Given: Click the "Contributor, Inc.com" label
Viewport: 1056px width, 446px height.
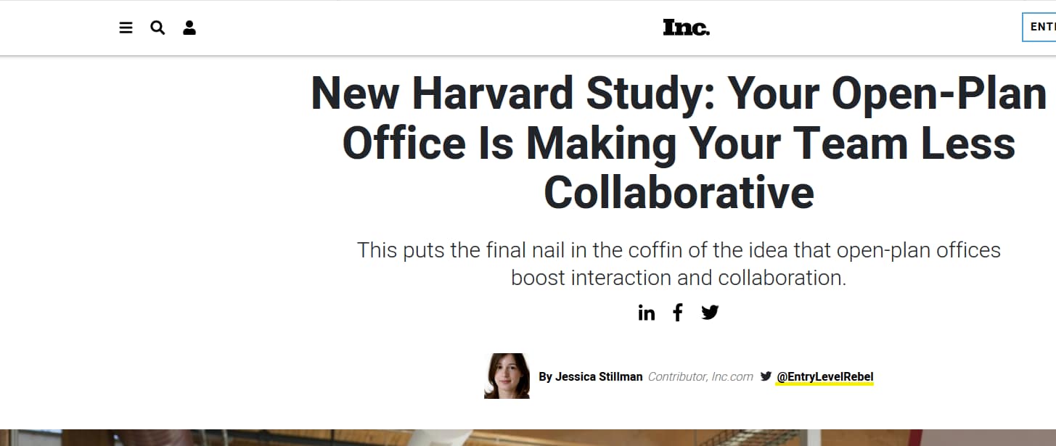Looking at the screenshot, I should (x=700, y=376).
